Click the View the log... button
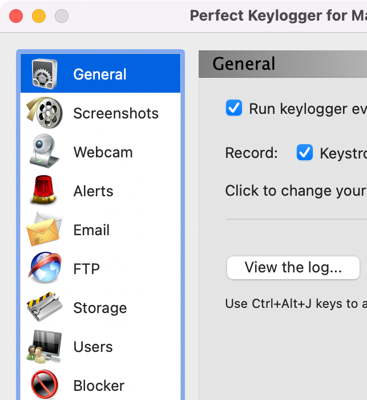Image resolution: width=367 pixels, height=400 pixels. (293, 268)
